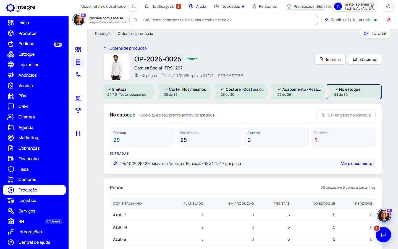Open Logística in the sidebar
This screenshot has width=398, height=249.
click(34, 201)
